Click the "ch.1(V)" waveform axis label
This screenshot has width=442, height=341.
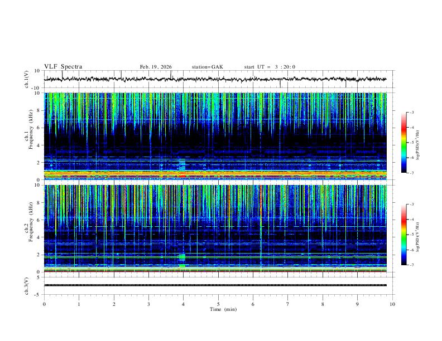coord(27,79)
